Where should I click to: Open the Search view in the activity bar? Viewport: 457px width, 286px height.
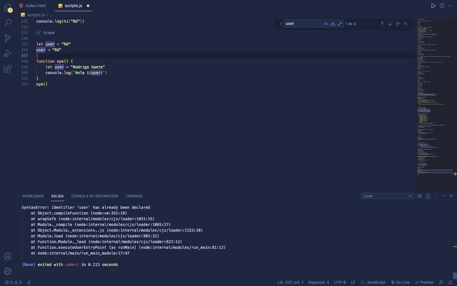(8, 23)
